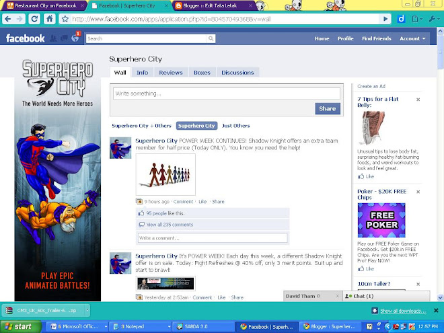444x333 pixels.
Task: Filter wall by 'Superhero City + Others'
Action: 141,126
